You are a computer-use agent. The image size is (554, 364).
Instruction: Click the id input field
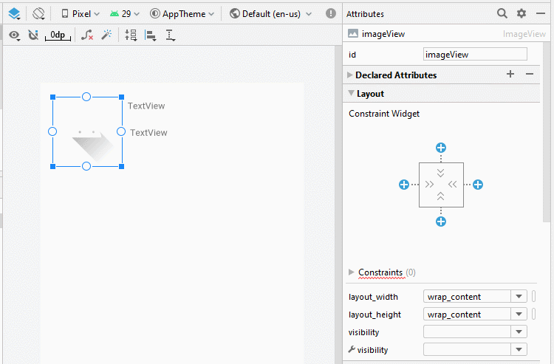tap(475, 55)
